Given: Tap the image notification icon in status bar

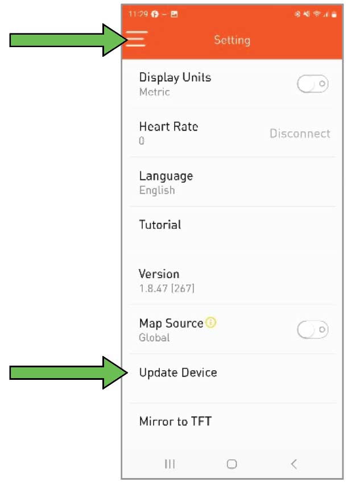Looking at the screenshot, I should point(175,14).
